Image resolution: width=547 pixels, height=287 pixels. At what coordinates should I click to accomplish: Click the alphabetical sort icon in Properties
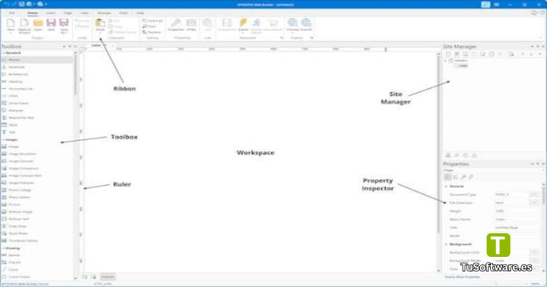[455, 177]
